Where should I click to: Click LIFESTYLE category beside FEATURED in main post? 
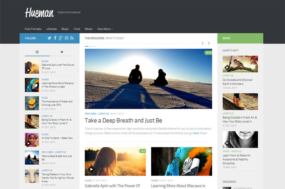pos(103,114)
